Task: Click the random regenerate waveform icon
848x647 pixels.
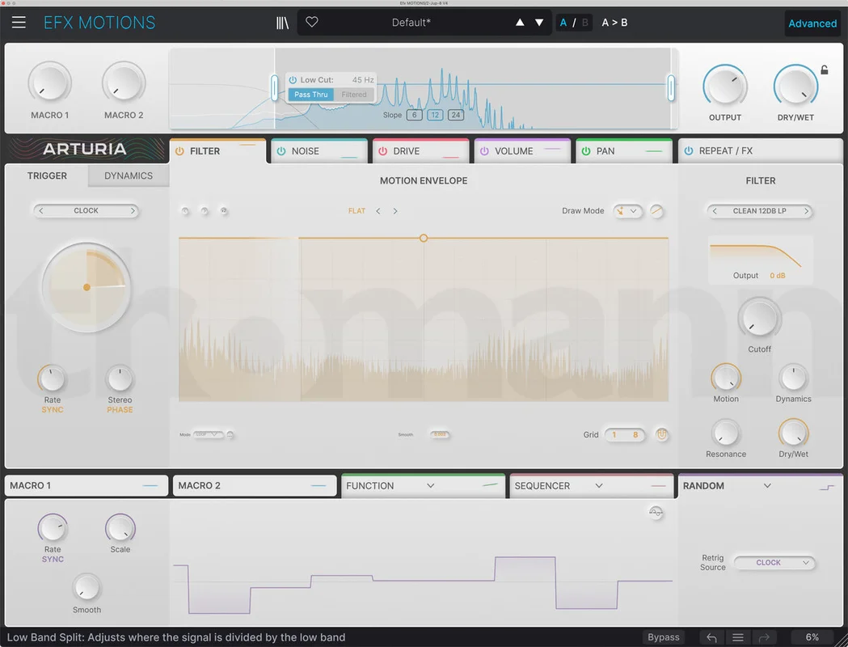Action: coord(656,512)
